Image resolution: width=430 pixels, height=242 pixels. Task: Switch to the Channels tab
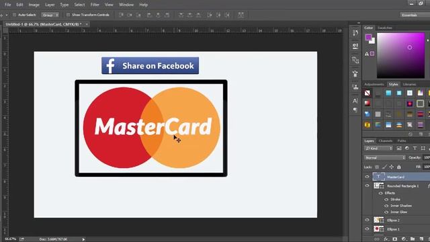click(386, 140)
